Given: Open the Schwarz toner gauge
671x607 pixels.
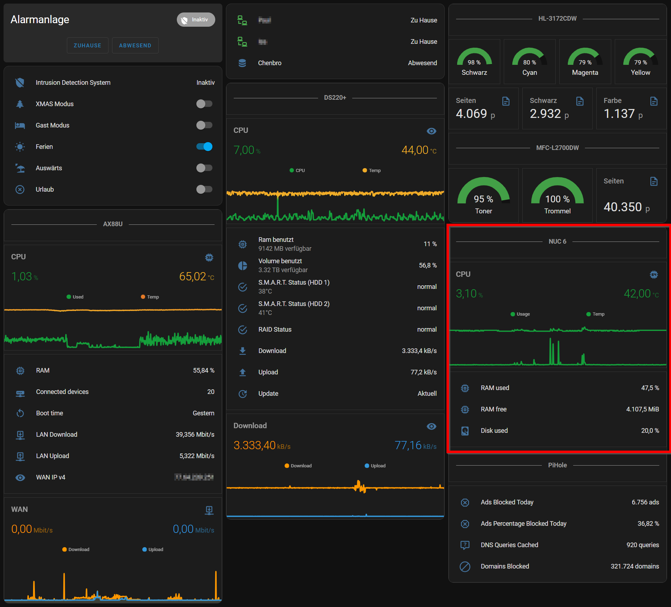Looking at the screenshot, I should [474, 62].
